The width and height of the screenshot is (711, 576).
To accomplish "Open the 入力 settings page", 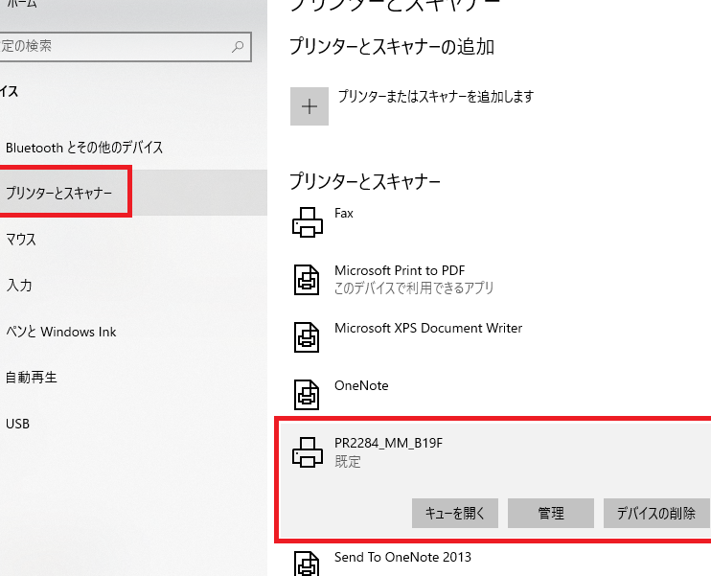I will pos(19,286).
